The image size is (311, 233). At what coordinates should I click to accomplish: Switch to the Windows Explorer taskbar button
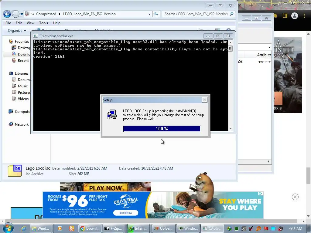coord(41,228)
